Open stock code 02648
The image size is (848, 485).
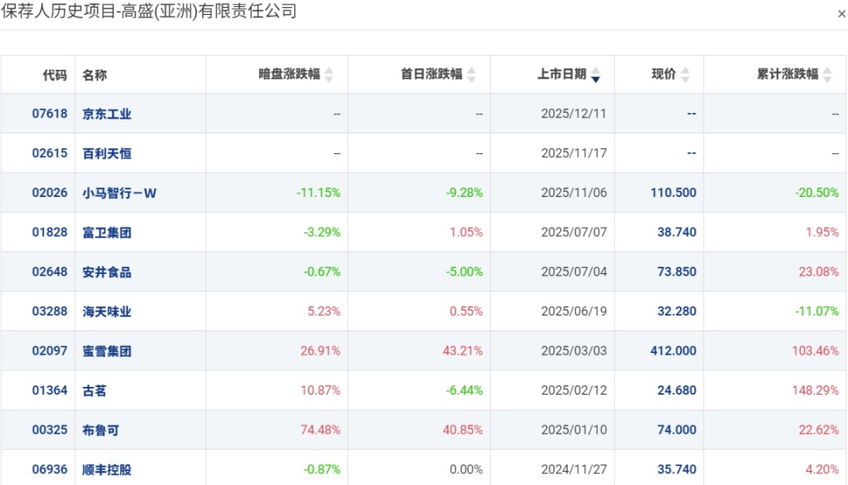(49, 272)
